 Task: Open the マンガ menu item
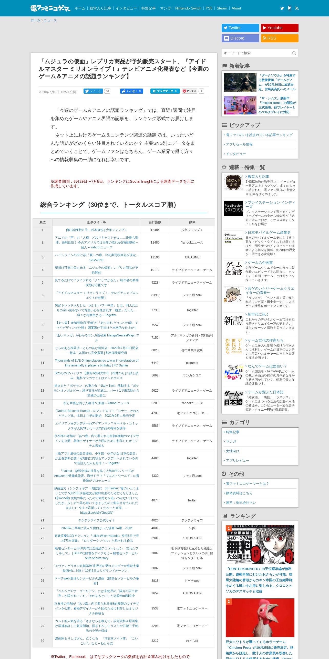point(166,8)
